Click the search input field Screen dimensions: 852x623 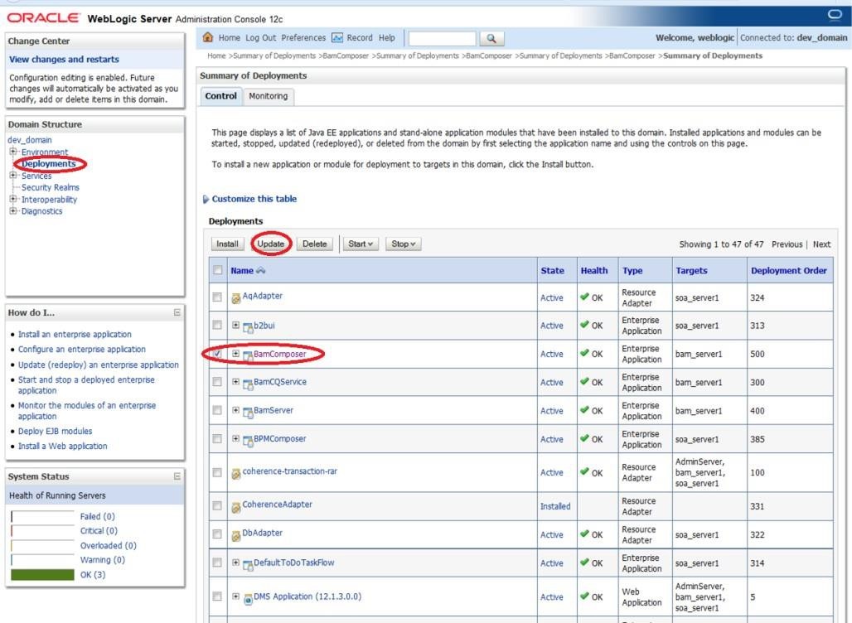click(x=442, y=38)
